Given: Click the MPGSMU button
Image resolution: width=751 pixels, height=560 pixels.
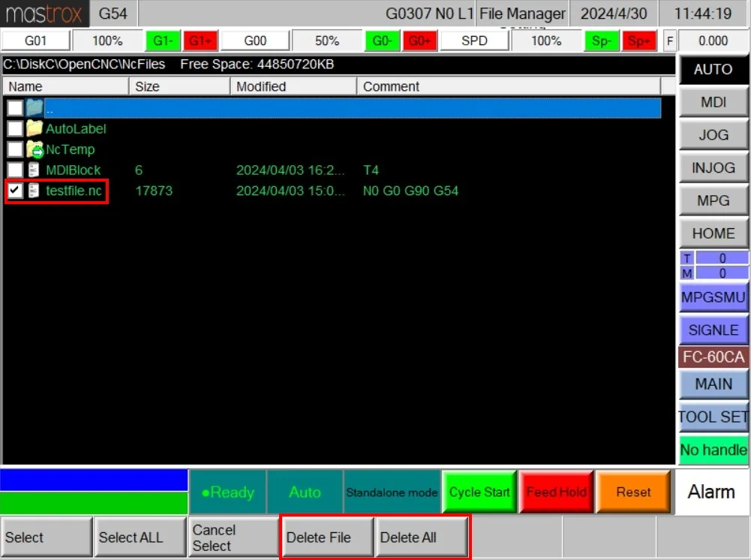Looking at the screenshot, I should pos(713,297).
